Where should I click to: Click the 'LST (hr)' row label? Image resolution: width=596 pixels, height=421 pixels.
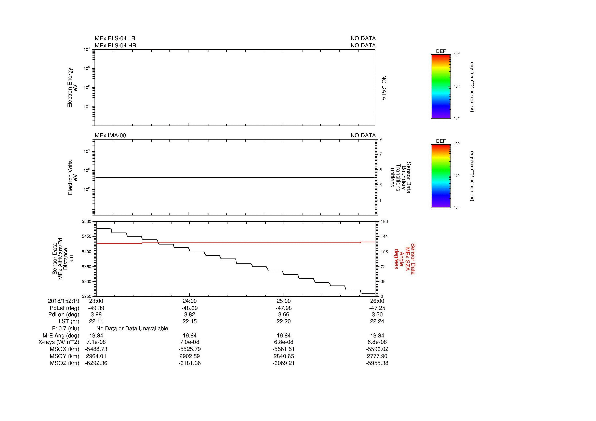[69, 321]
